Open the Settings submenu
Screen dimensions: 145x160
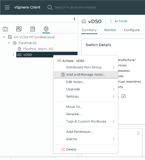(86, 97)
